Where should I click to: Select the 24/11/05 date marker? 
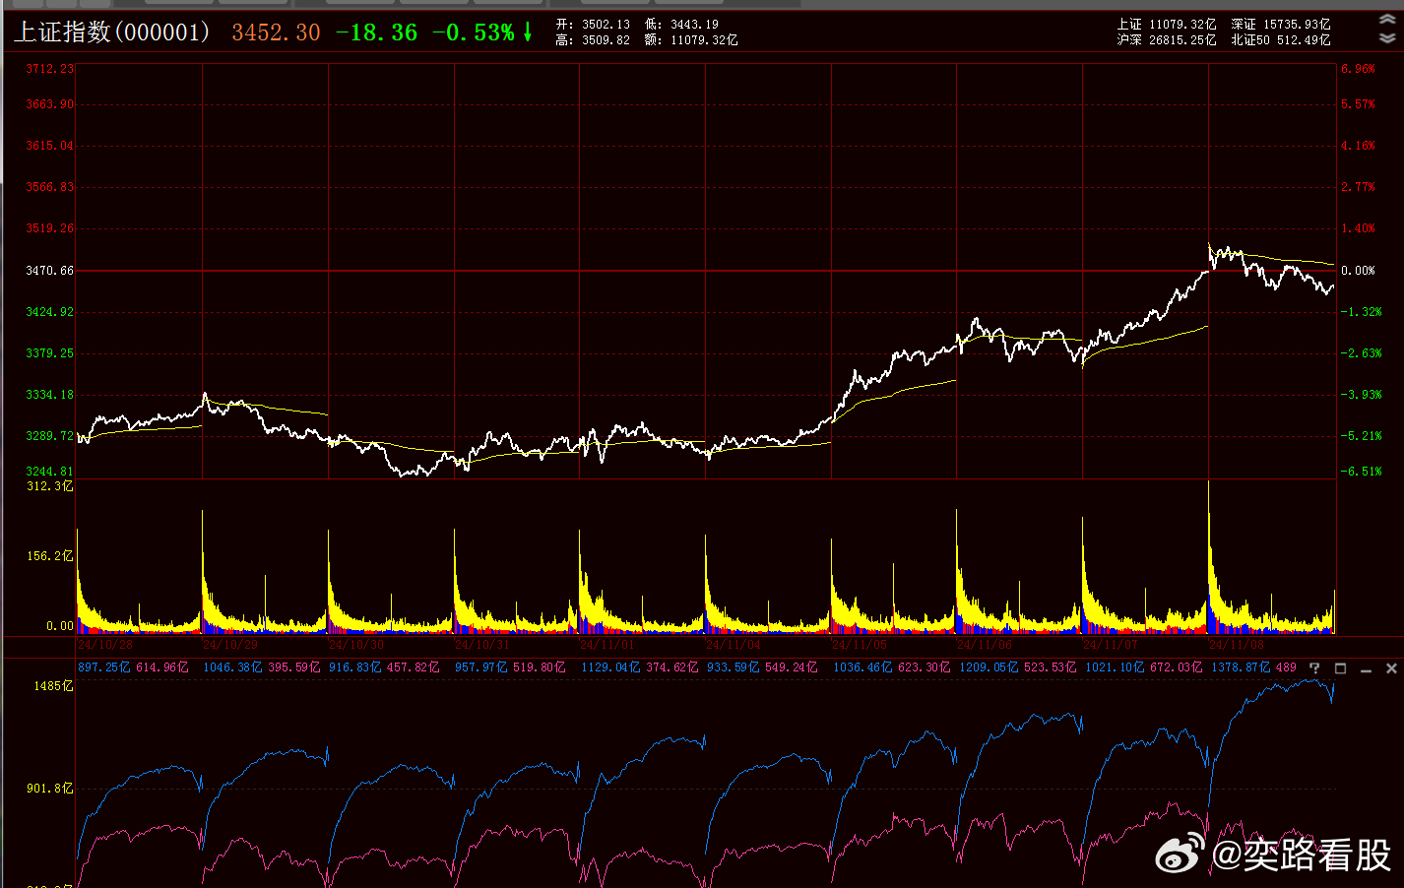pos(860,645)
